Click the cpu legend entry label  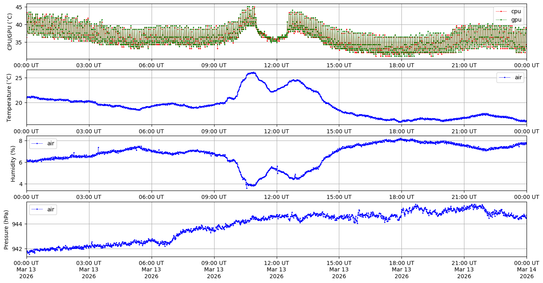(x=516, y=11)
